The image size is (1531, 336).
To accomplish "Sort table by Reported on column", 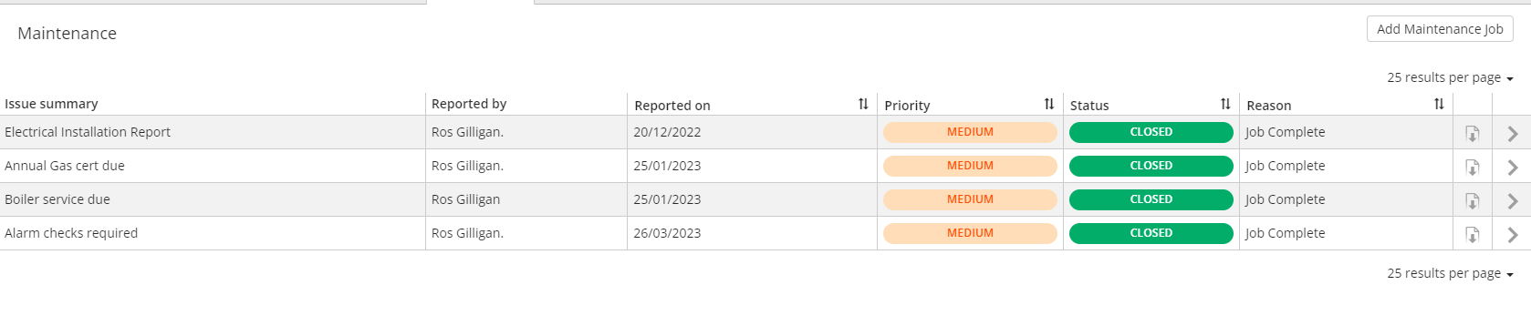I will (863, 104).
